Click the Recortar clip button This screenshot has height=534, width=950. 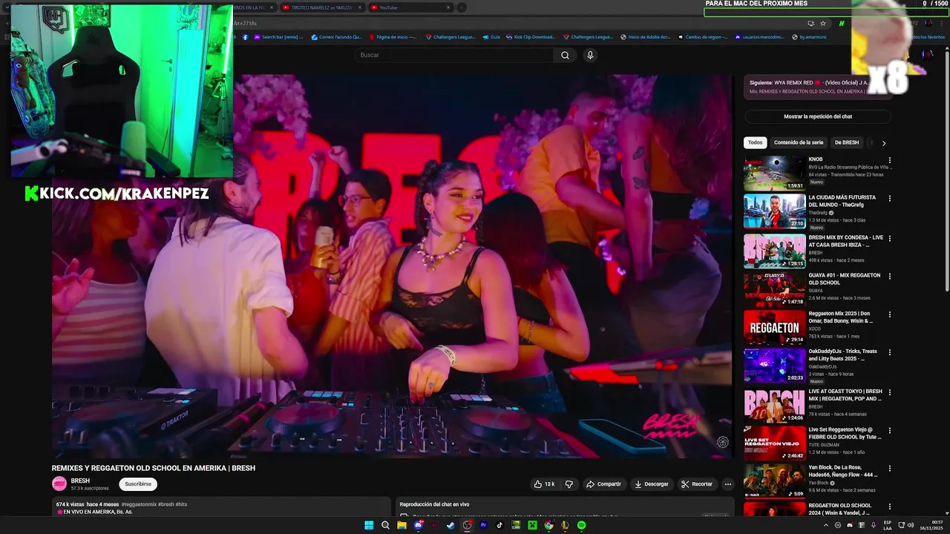(697, 484)
